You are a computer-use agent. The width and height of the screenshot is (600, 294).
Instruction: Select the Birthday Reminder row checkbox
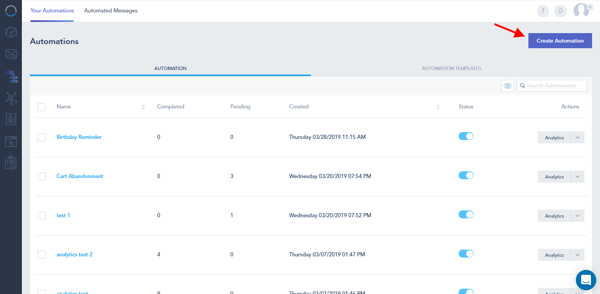tap(42, 137)
